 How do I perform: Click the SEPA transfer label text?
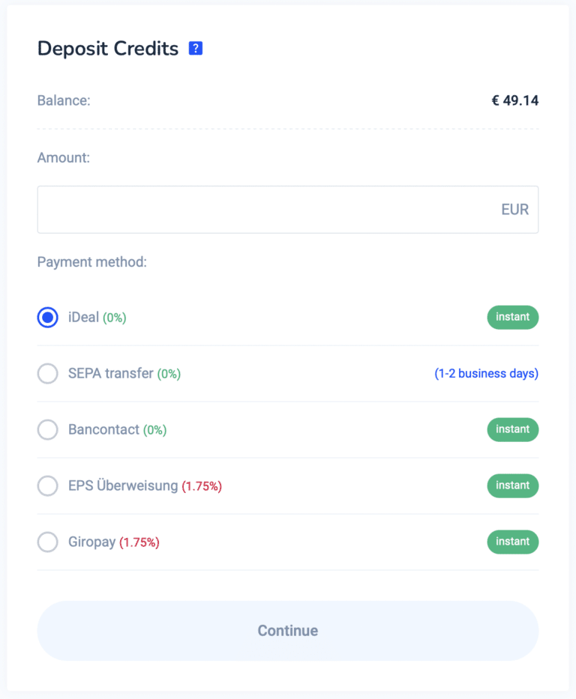(x=111, y=374)
